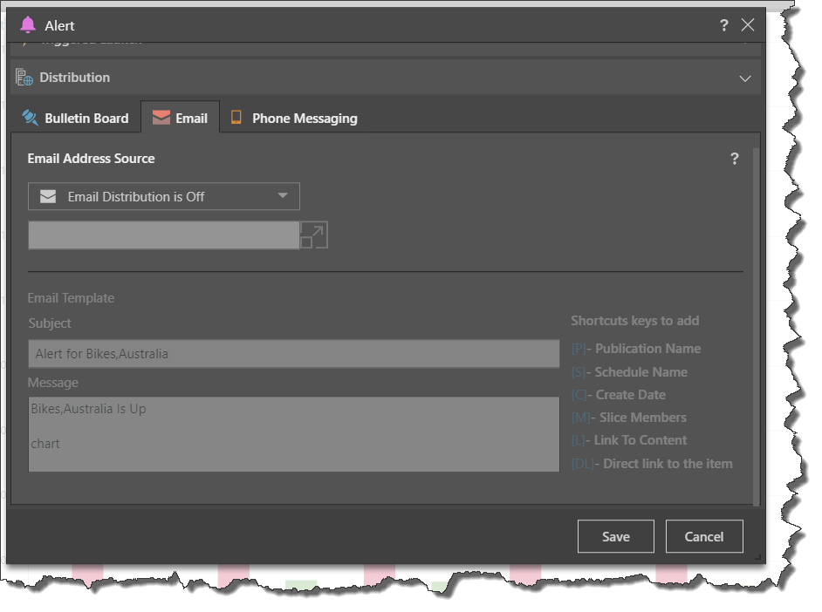822x612 pixels.
Task: Open Email Address Source help icon
Action: tap(734, 159)
